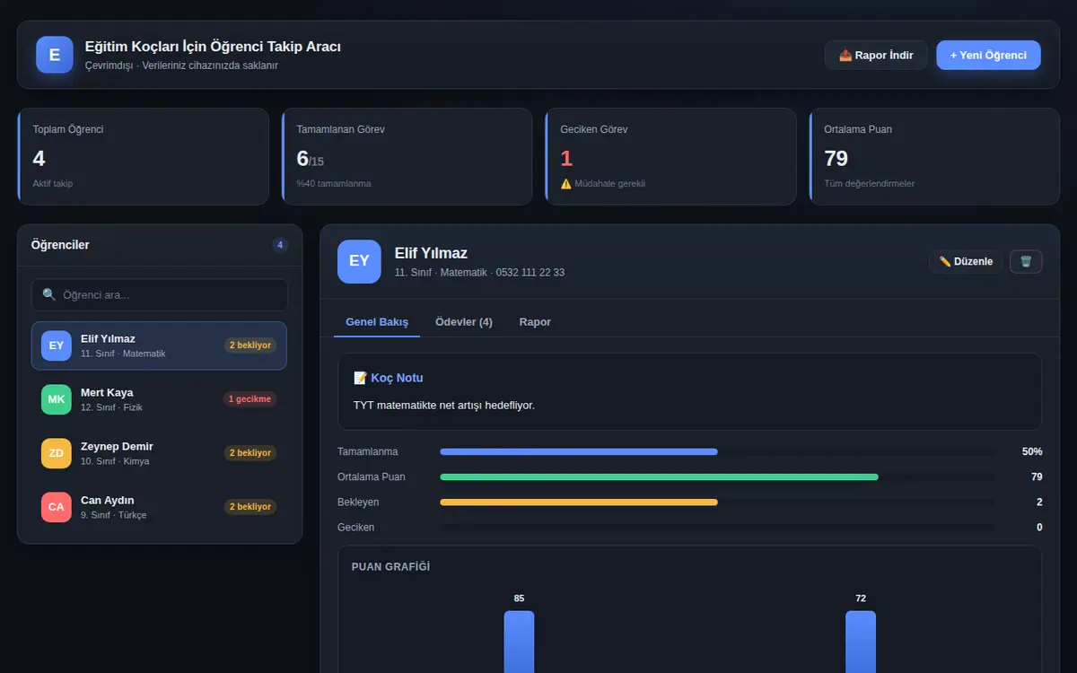
Task: Click the magnifier icon in search box
Action: [49, 294]
